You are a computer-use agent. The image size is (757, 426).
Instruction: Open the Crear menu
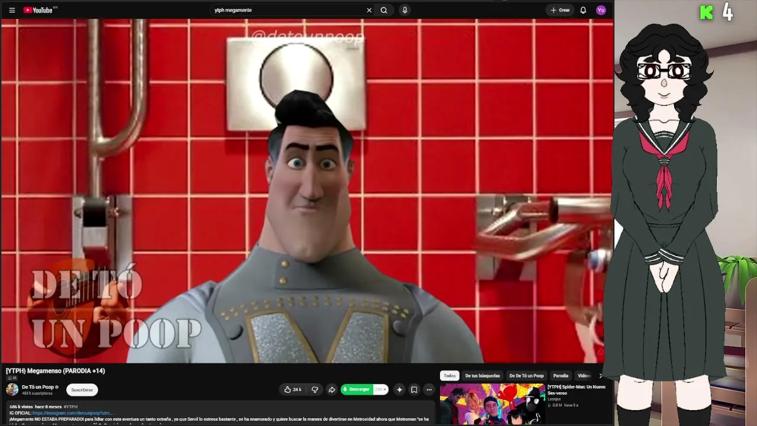point(560,10)
